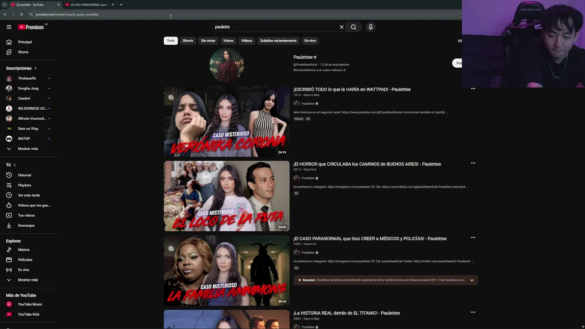Open a new browser tab
The image size is (585, 329).
[x=121, y=5]
